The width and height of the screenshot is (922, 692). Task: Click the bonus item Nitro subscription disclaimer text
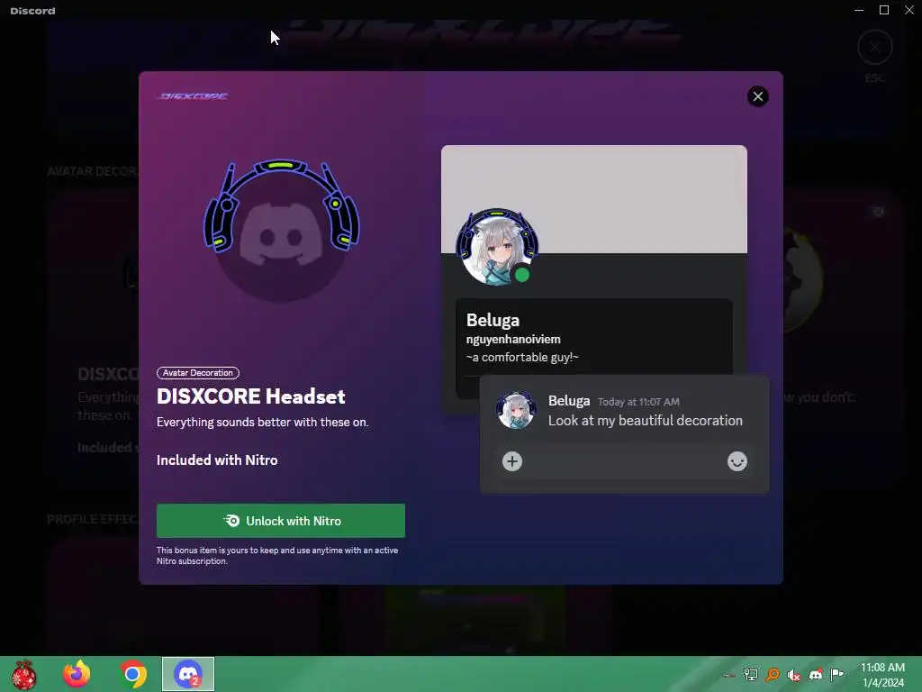(x=277, y=555)
